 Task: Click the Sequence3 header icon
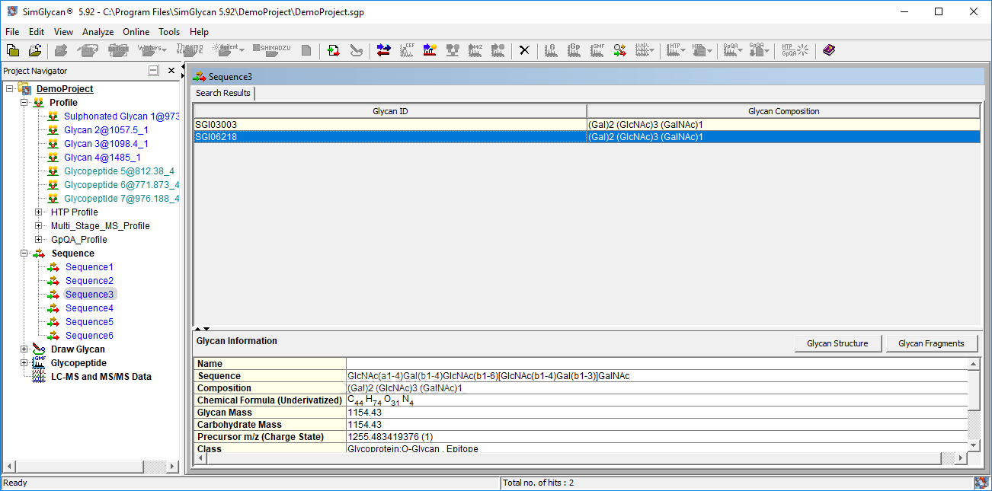(x=200, y=77)
